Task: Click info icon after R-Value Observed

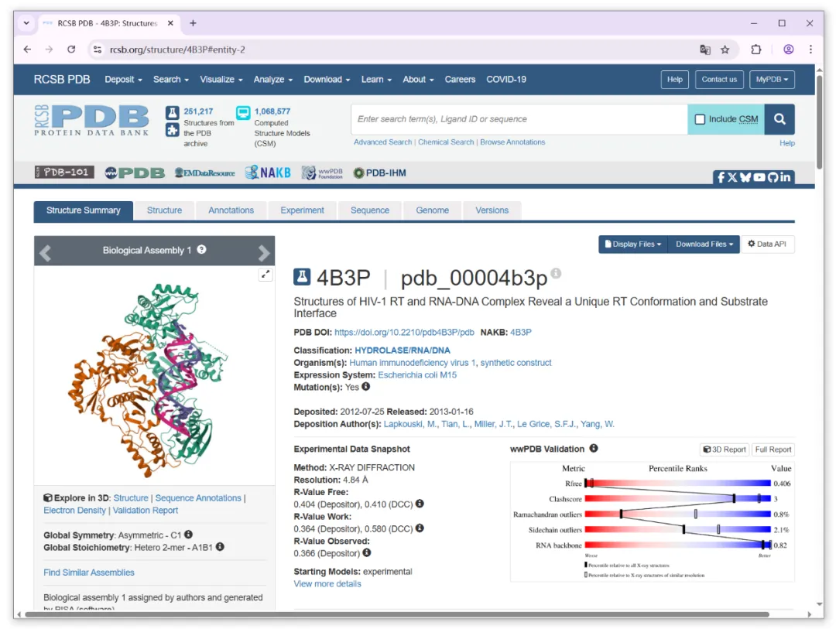Action: click(367, 552)
